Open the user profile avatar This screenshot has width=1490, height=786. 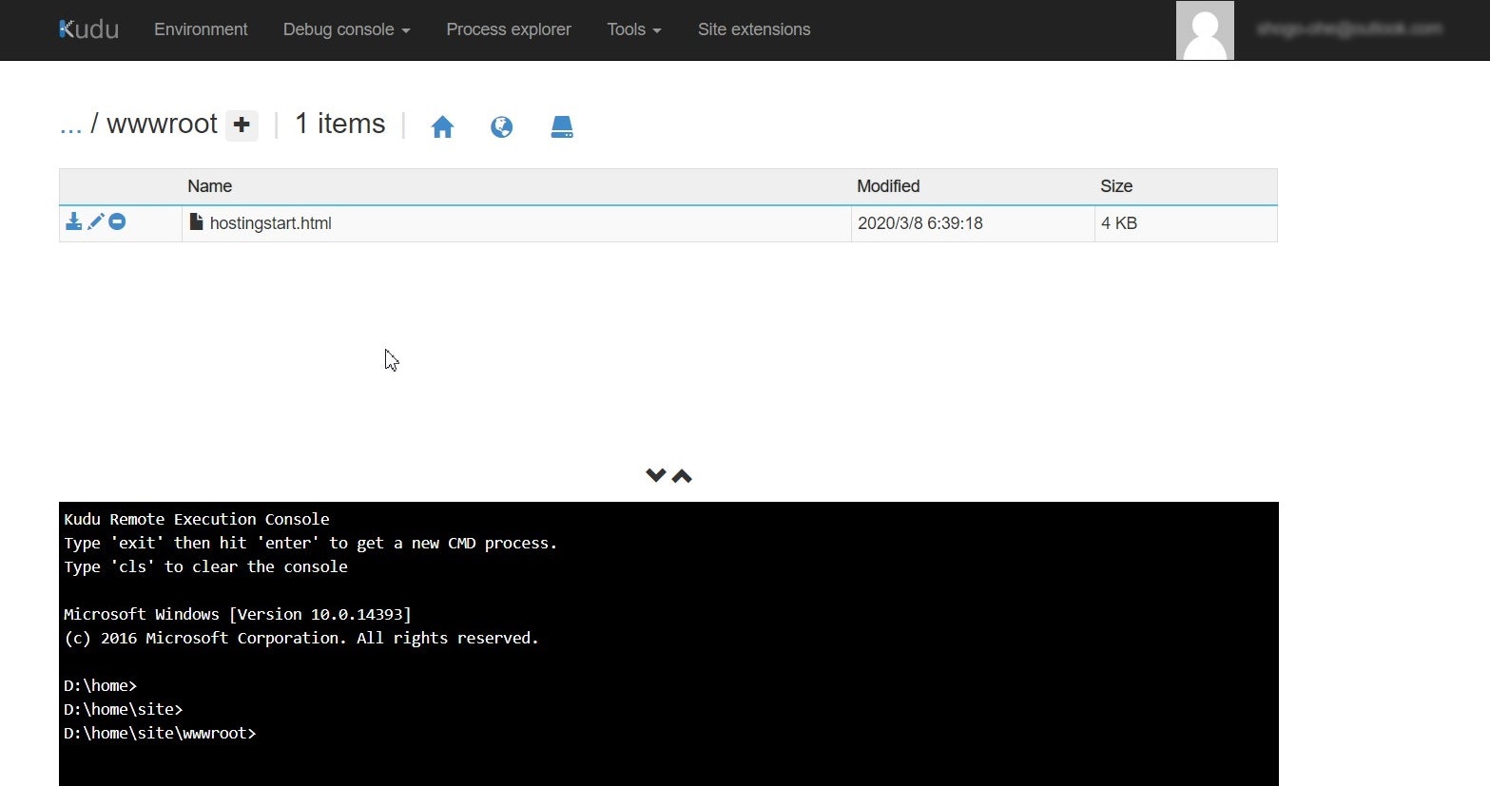(x=1204, y=29)
